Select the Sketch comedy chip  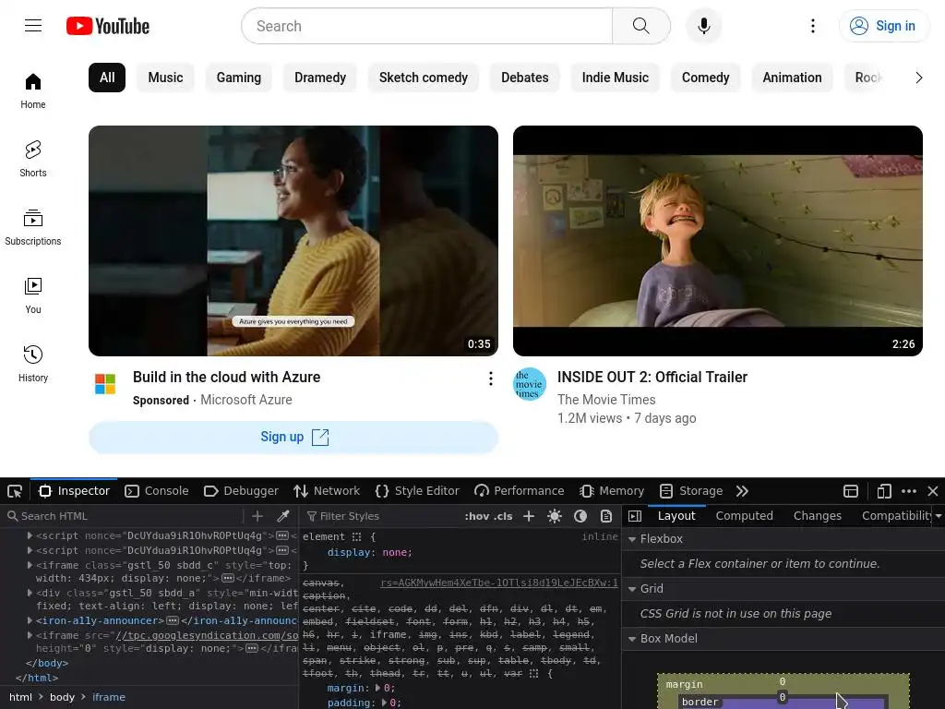[423, 78]
